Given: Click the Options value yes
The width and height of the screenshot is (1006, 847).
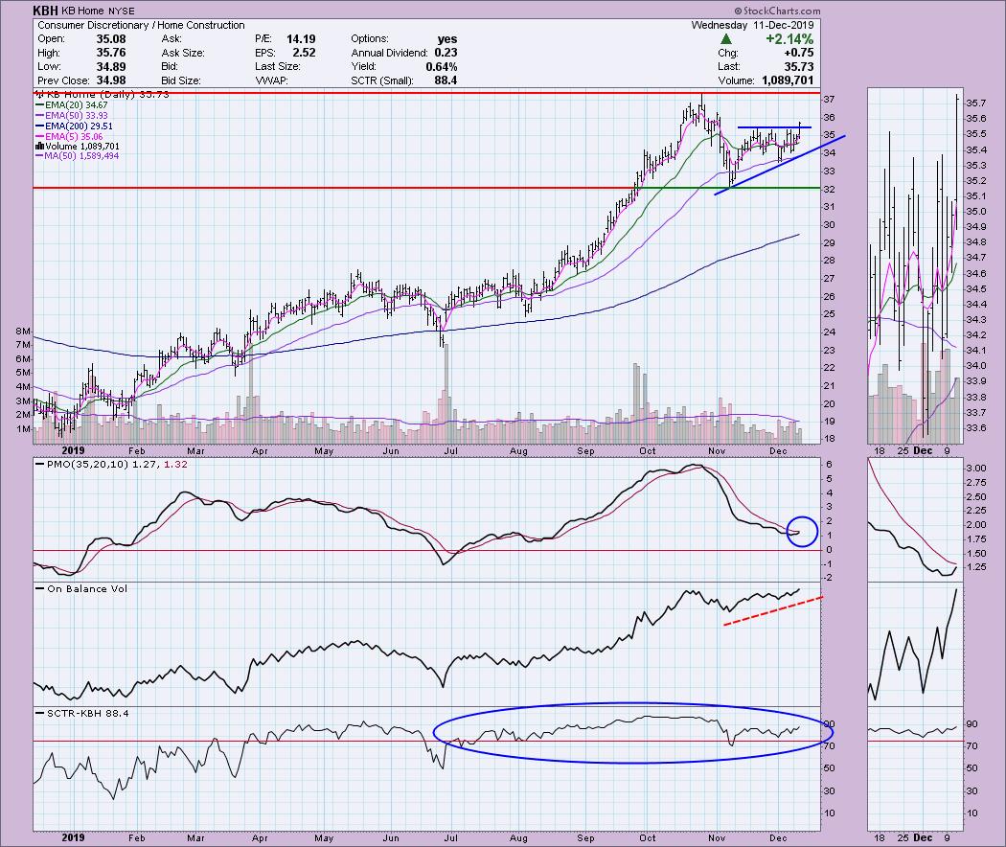Looking at the screenshot, I should [x=447, y=39].
